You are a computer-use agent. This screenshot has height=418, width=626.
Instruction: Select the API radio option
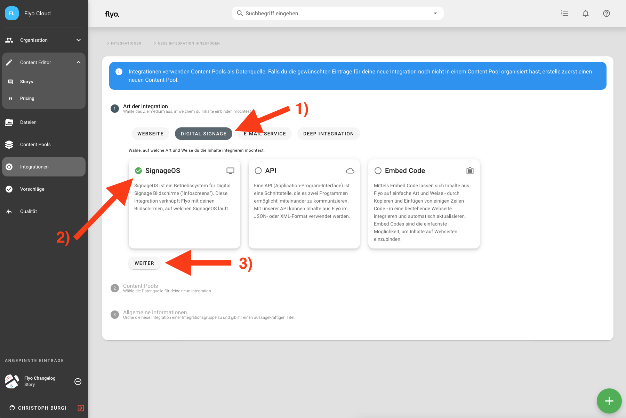coord(258,171)
